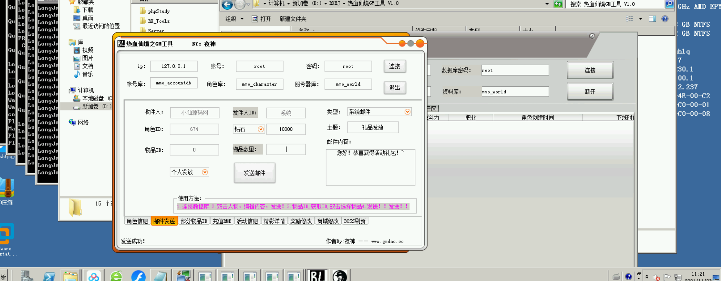Open 网络 in Explorer sidebar
721x281 pixels.
point(79,122)
